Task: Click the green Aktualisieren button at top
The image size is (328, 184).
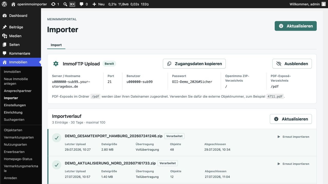Action: (296, 26)
